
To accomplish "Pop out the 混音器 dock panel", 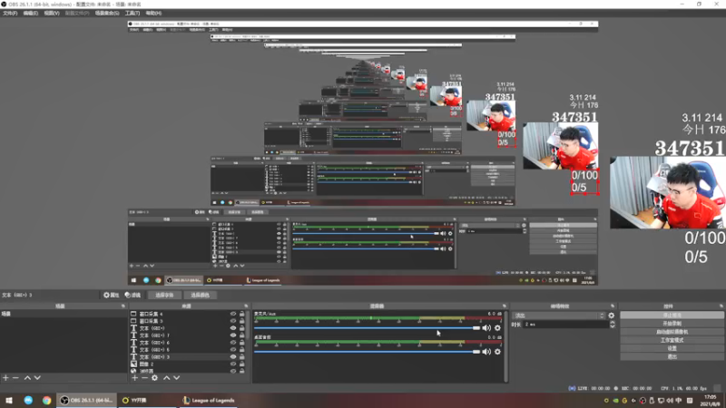I will tap(505, 306).
